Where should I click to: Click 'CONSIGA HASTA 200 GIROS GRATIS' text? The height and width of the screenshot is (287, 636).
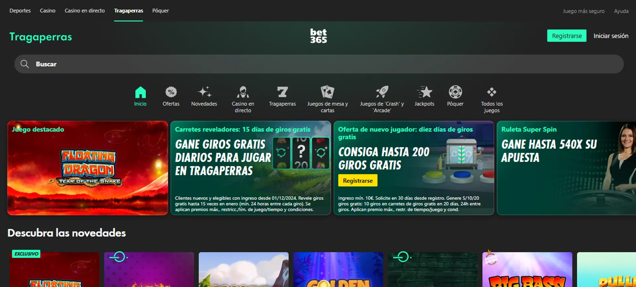point(384,158)
